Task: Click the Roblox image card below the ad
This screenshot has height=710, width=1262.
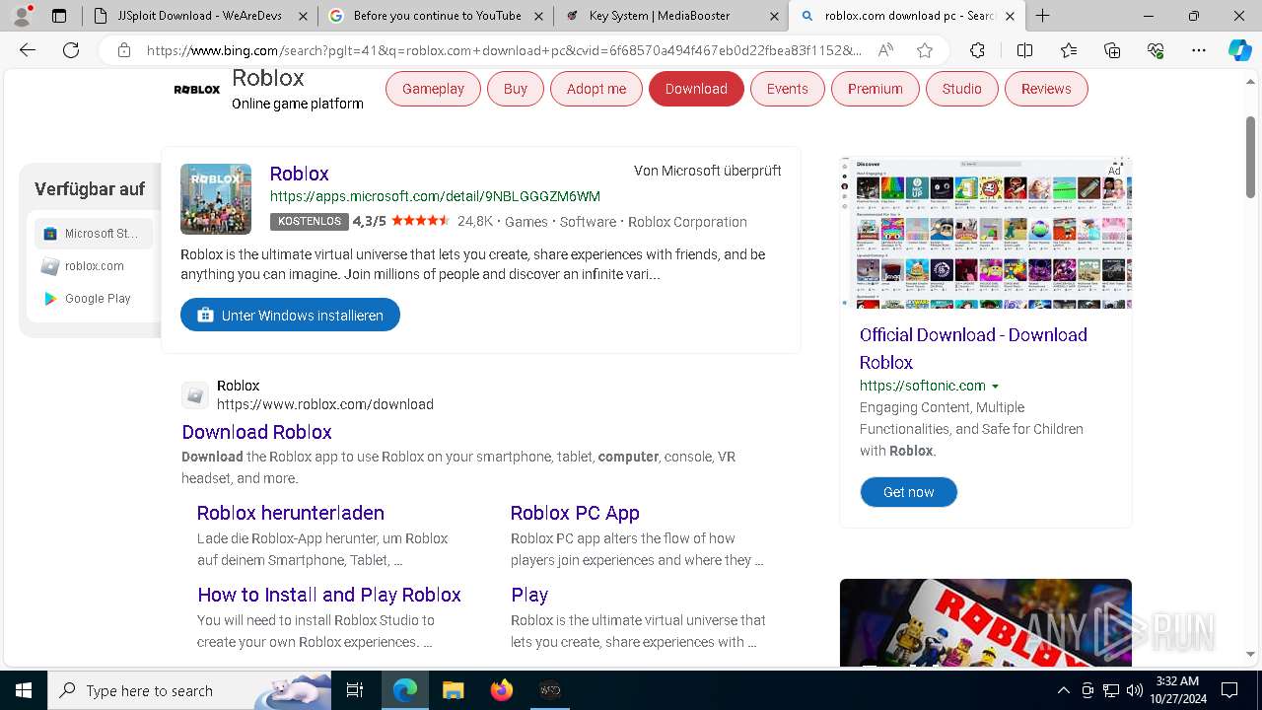Action: tap(986, 622)
